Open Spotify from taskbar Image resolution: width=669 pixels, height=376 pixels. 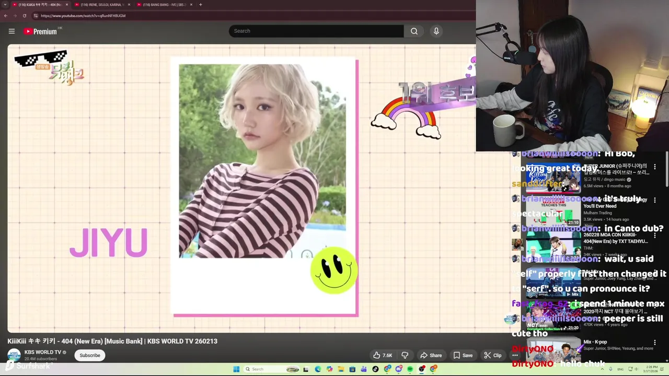click(x=410, y=369)
